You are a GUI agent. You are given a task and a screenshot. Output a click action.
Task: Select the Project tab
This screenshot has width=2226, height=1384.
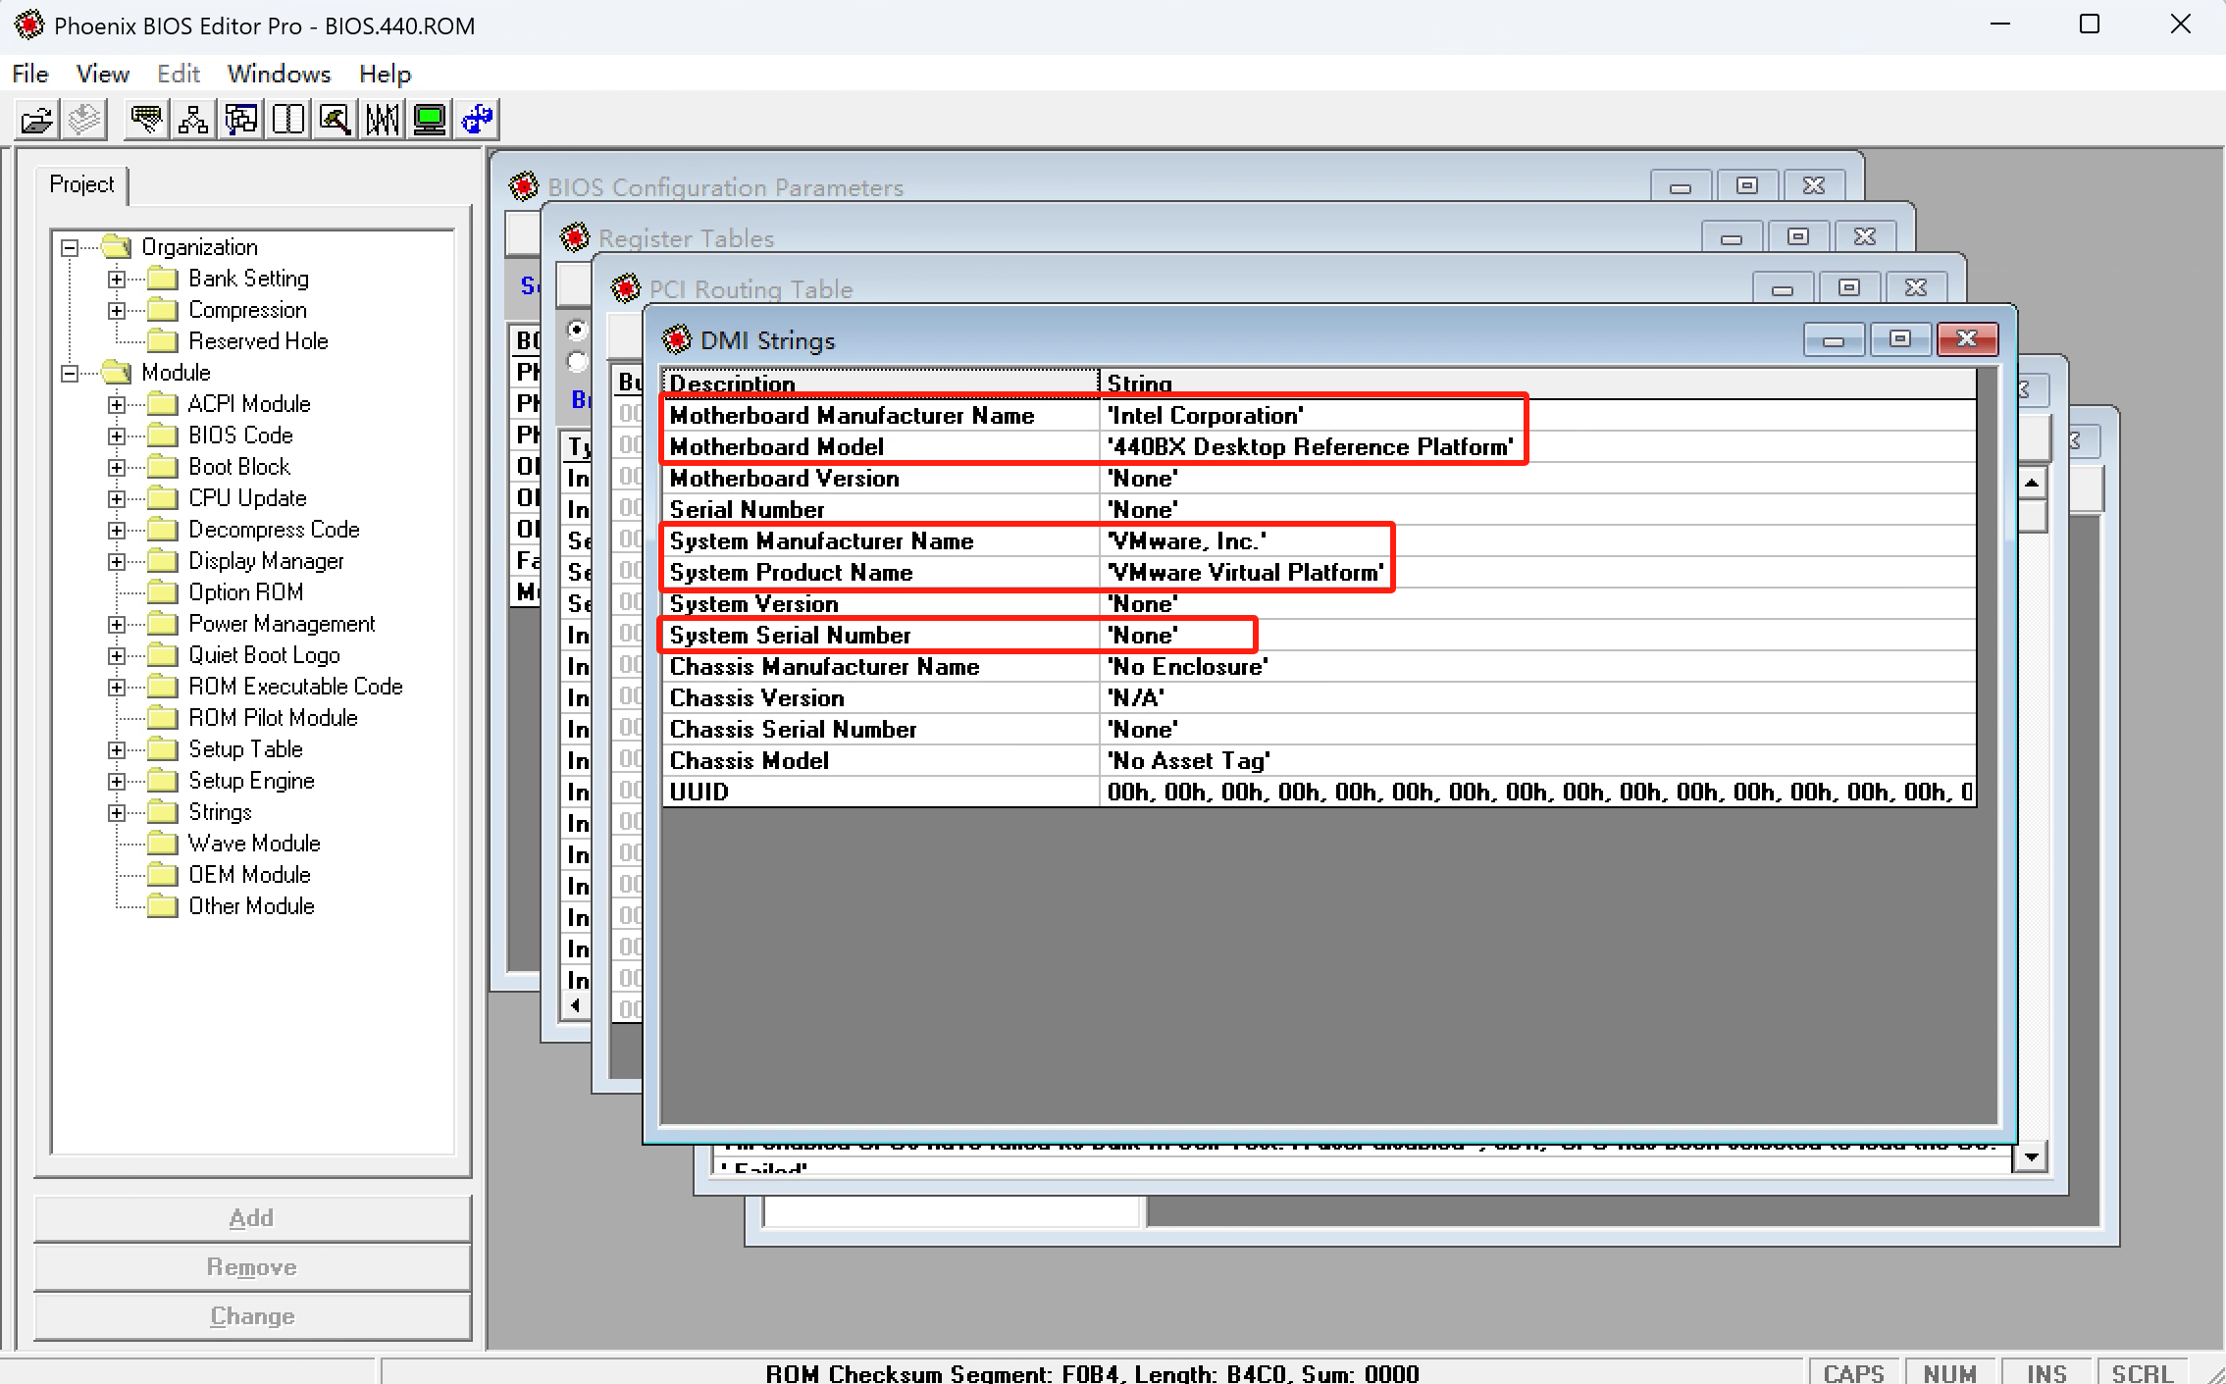81,184
